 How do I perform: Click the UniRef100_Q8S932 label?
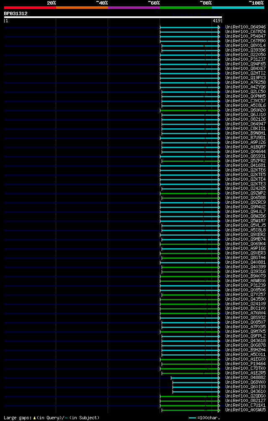tap(245, 318)
